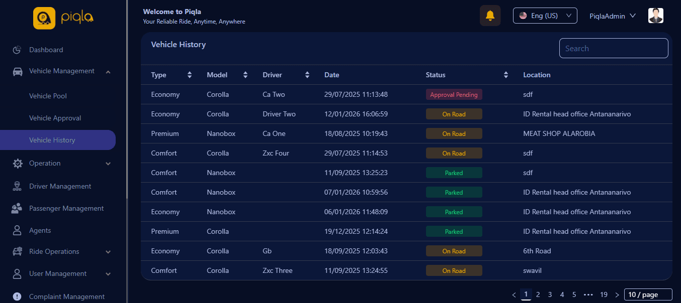
Task: Open Driver Management in sidebar
Action: click(60, 186)
